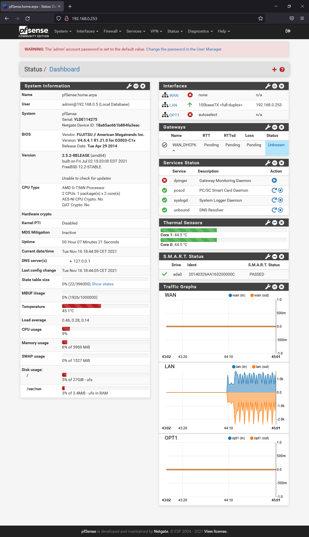
Task: Click the Temperature progress bar
Action: pos(105,306)
